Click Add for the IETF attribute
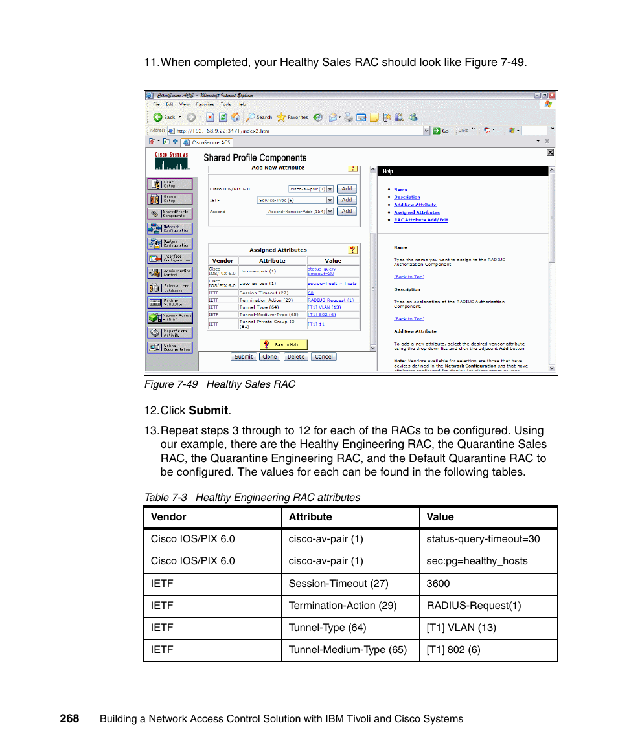 (x=347, y=200)
